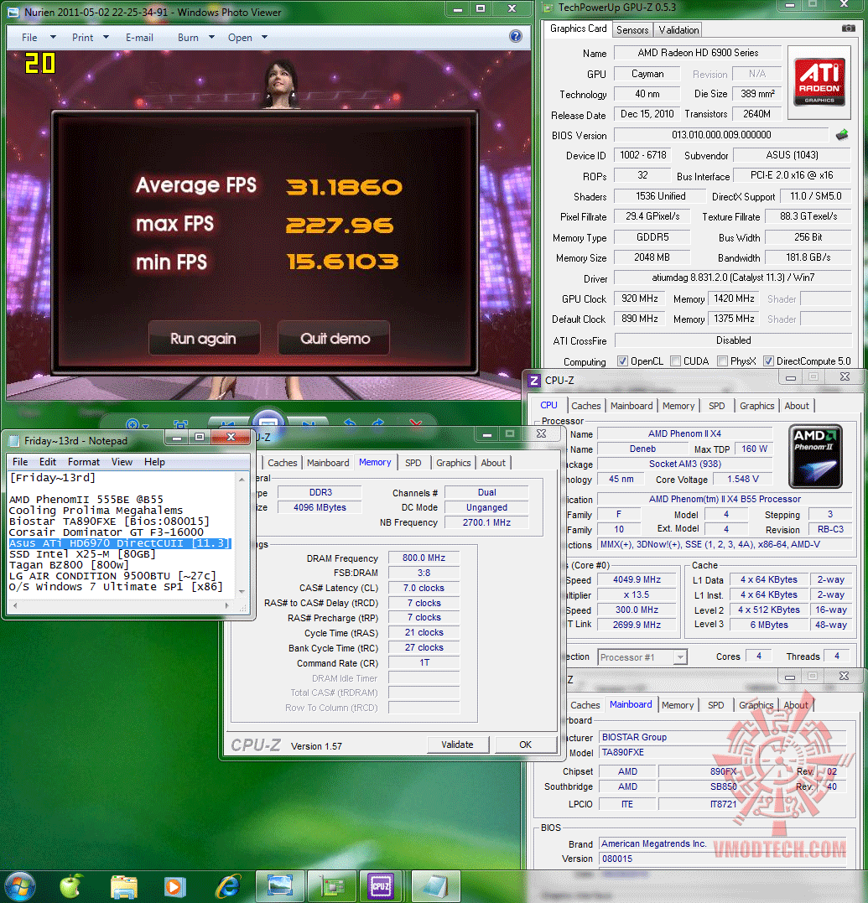The image size is (868, 903).
Task: Click the Photo Viewer title bar icon
Action: 13,12
